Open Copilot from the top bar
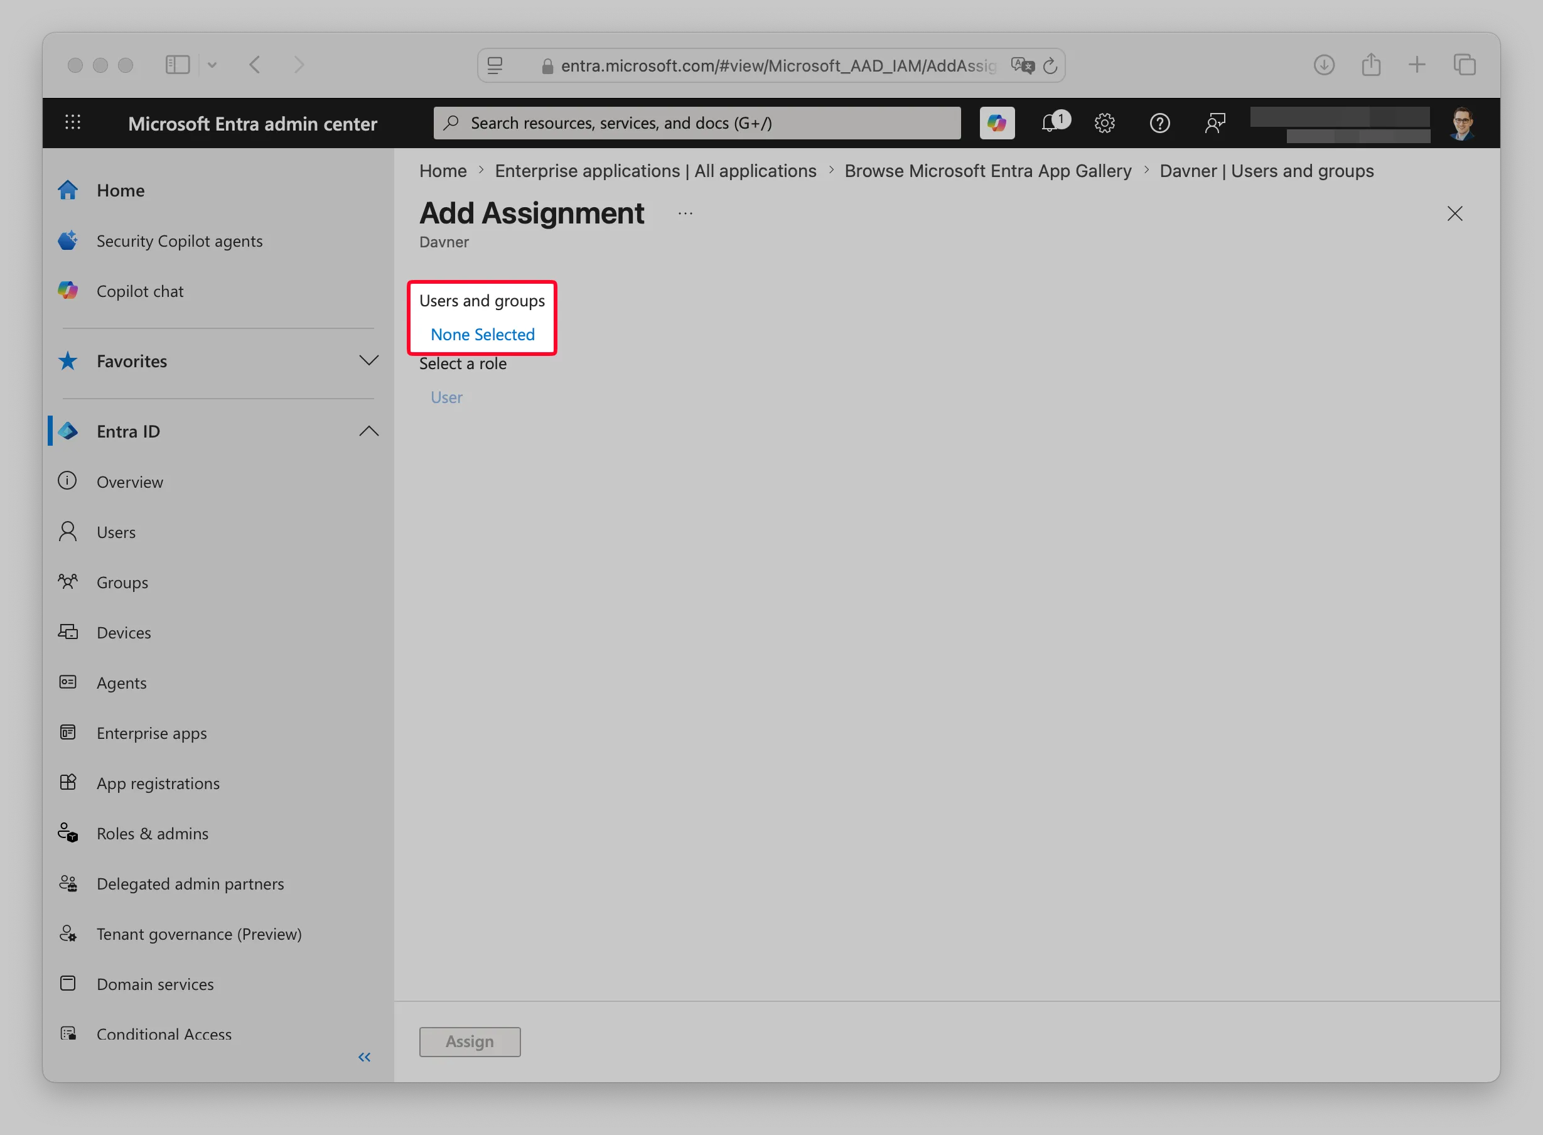 [997, 123]
